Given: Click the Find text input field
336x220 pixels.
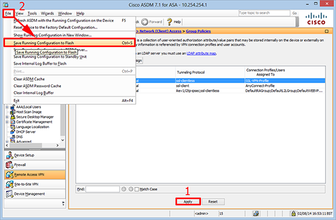Looking at the screenshot, I should [103, 189].
